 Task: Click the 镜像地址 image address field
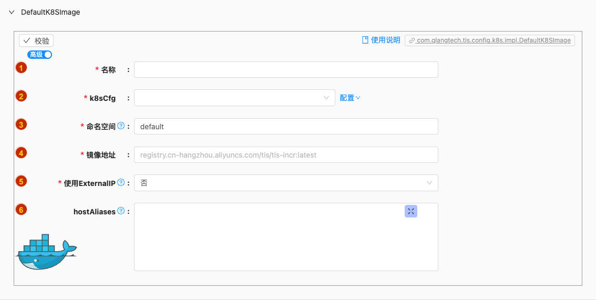click(286, 155)
